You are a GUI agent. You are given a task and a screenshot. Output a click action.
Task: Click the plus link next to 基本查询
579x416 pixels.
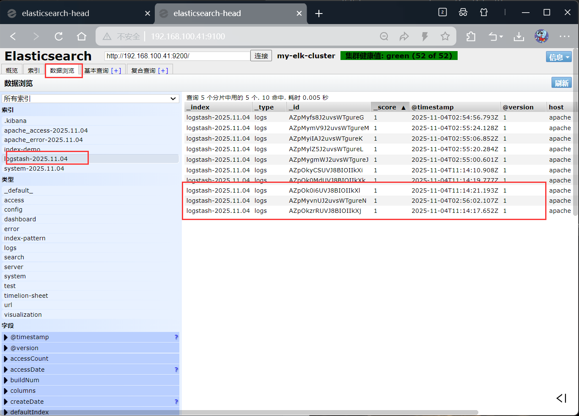click(x=116, y=71)
